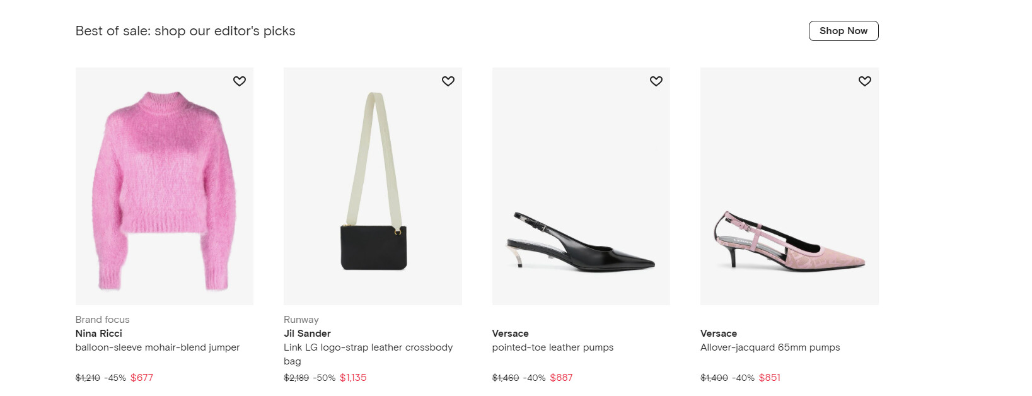The height and width of the screenshot is (396, 1032).
Task: Click the Jil Sander brand name
Action: (307, 334)
